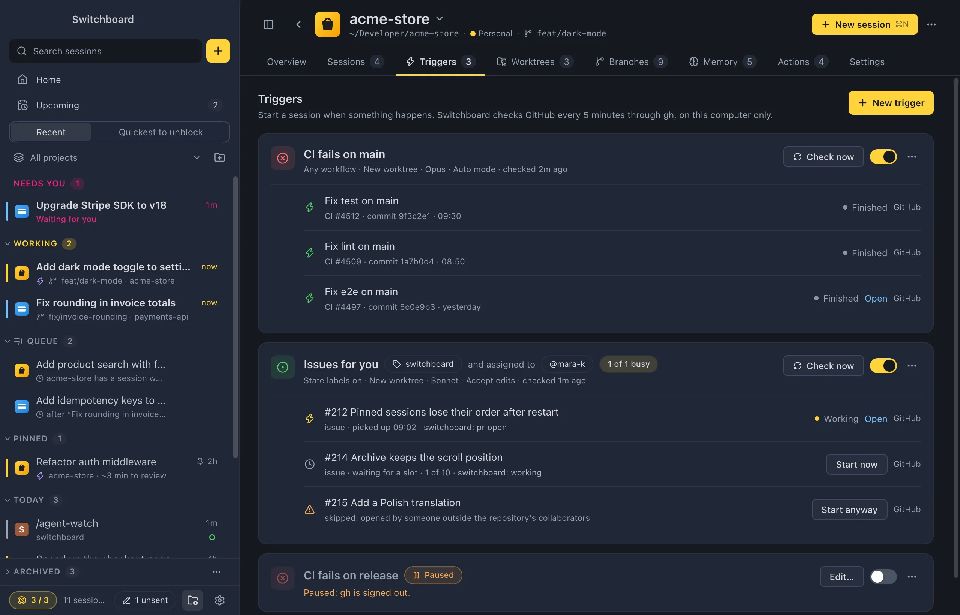Open Upcoming in the sidebar
960x615 pixels.
(x=119, y=105)
